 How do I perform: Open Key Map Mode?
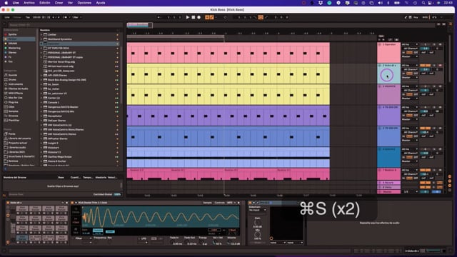(416, 17)
